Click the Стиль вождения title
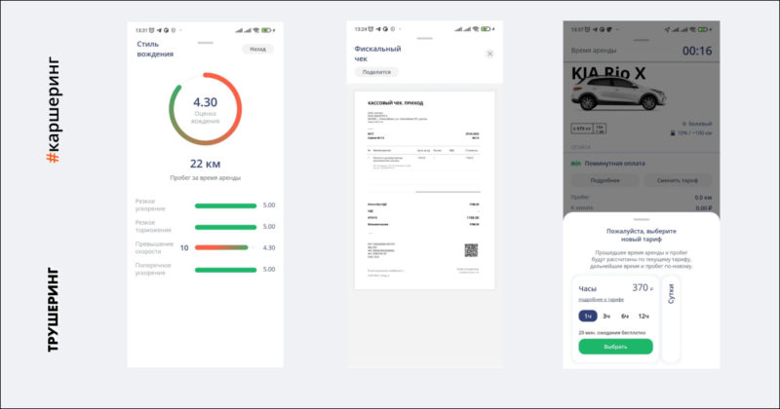This screenshot has height=409, width=780. (x=155, y=49)
